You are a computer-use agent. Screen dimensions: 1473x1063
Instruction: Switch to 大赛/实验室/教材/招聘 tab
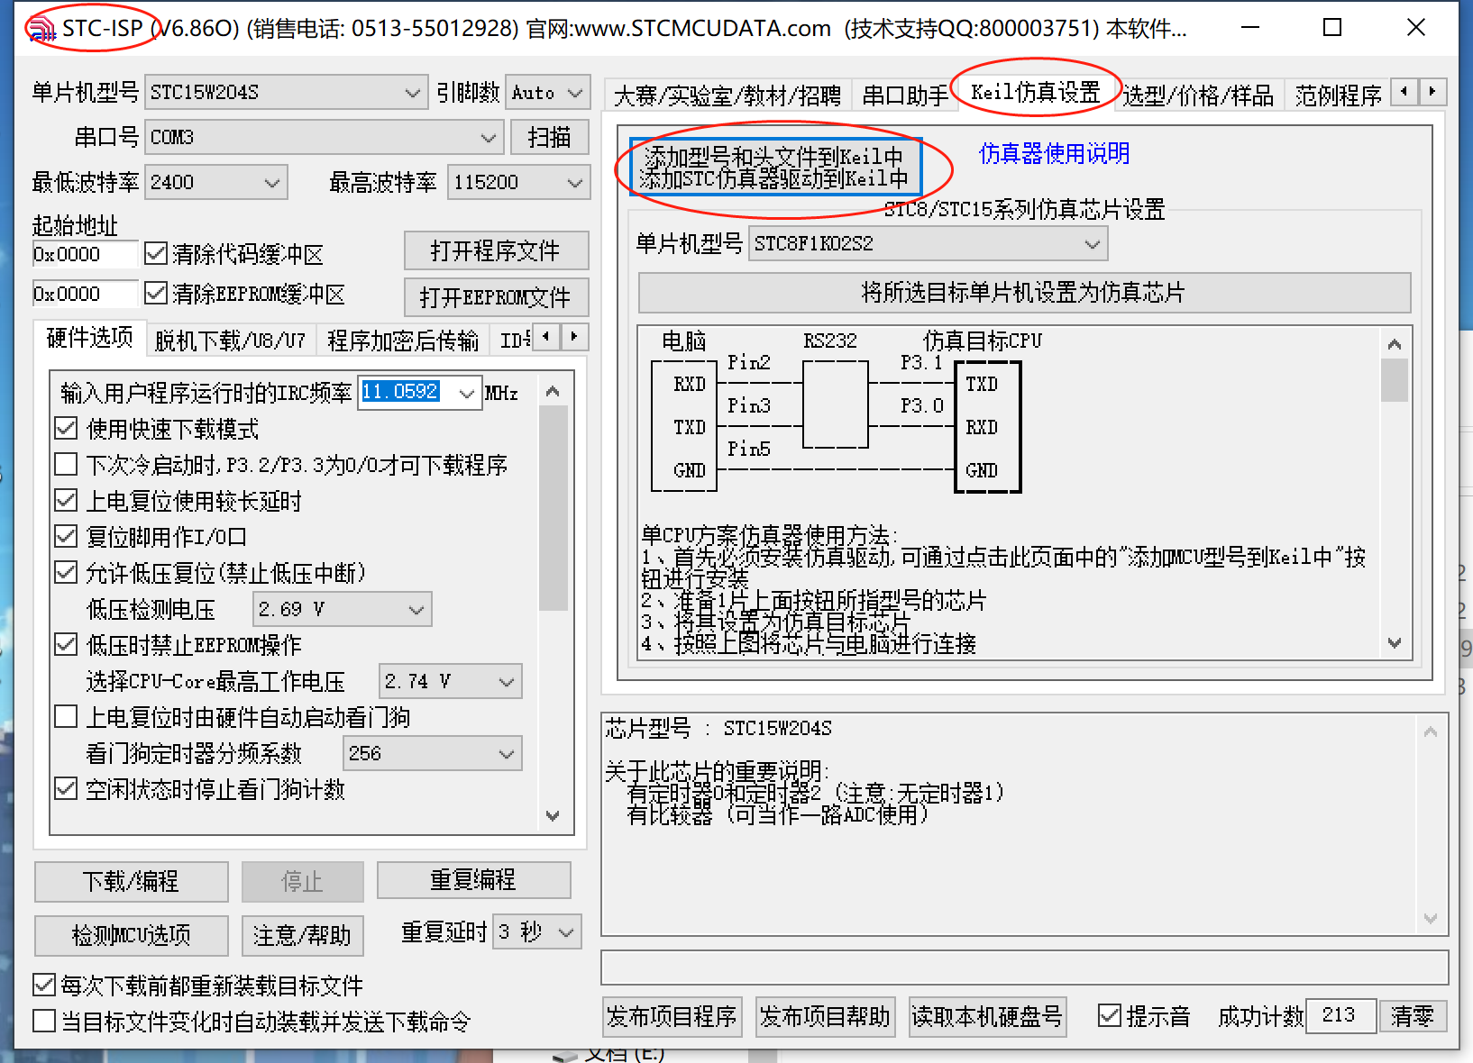727,95
